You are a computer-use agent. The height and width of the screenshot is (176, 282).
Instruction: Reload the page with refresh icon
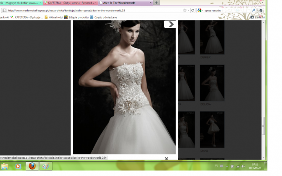pos(192,10)
